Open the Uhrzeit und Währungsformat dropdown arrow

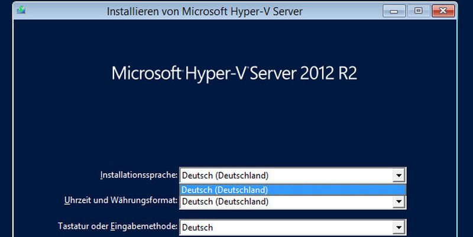(399, 202)
